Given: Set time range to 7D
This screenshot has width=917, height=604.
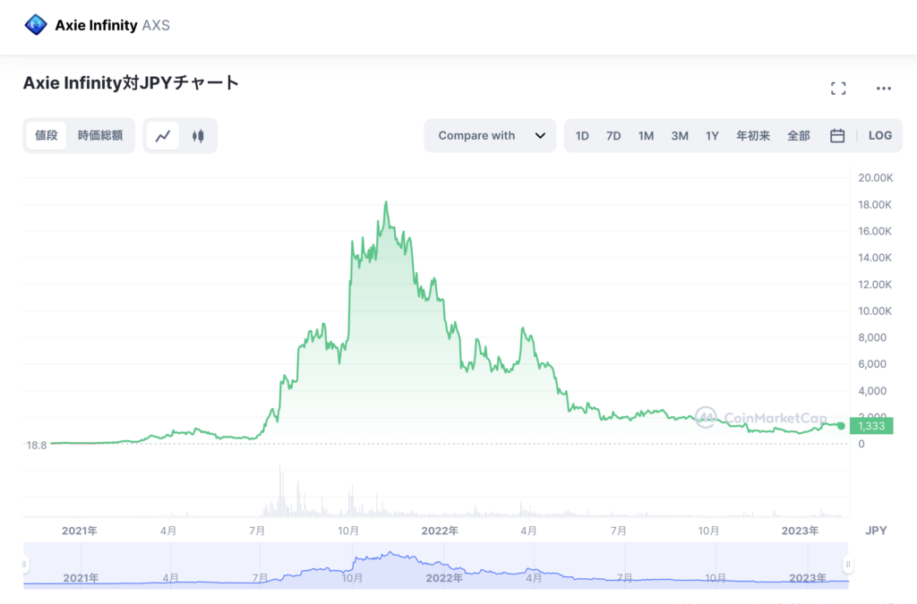Looking at the screenshot, I should [613, 136].
